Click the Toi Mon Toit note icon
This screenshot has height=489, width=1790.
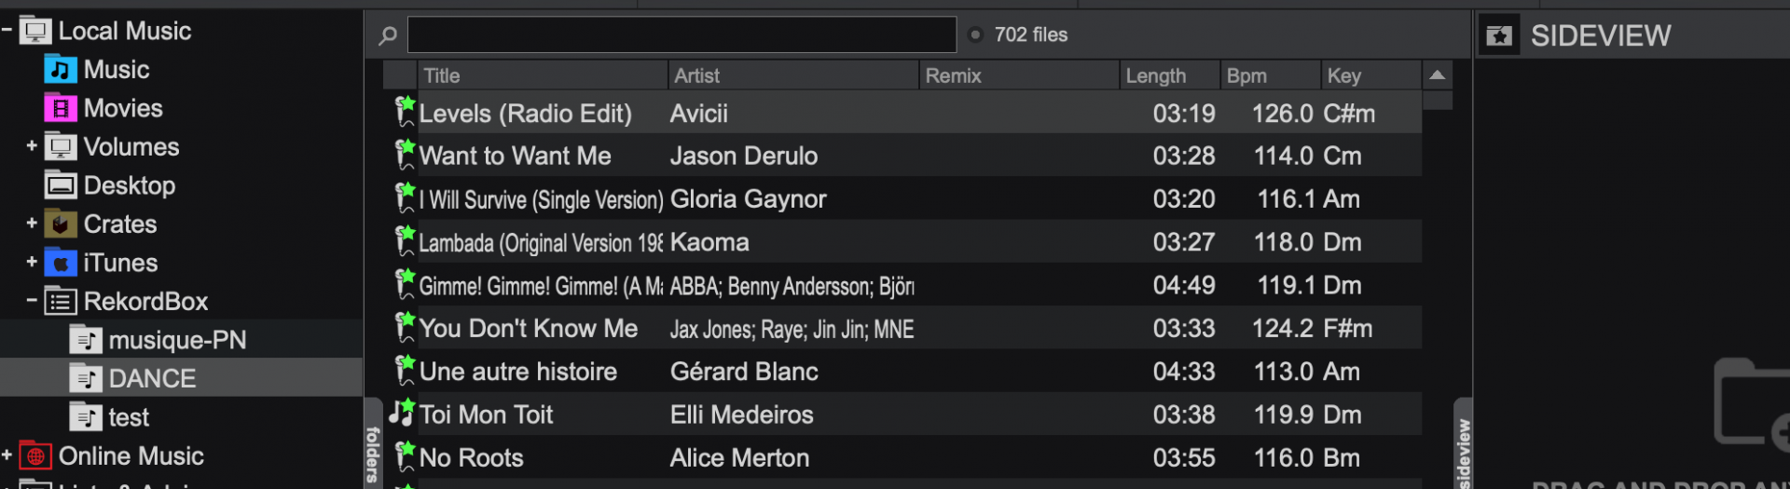coord(403,412)
